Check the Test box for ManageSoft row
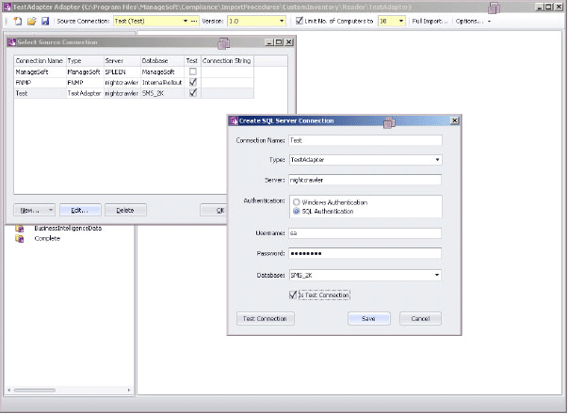 [x=193, y=71]
